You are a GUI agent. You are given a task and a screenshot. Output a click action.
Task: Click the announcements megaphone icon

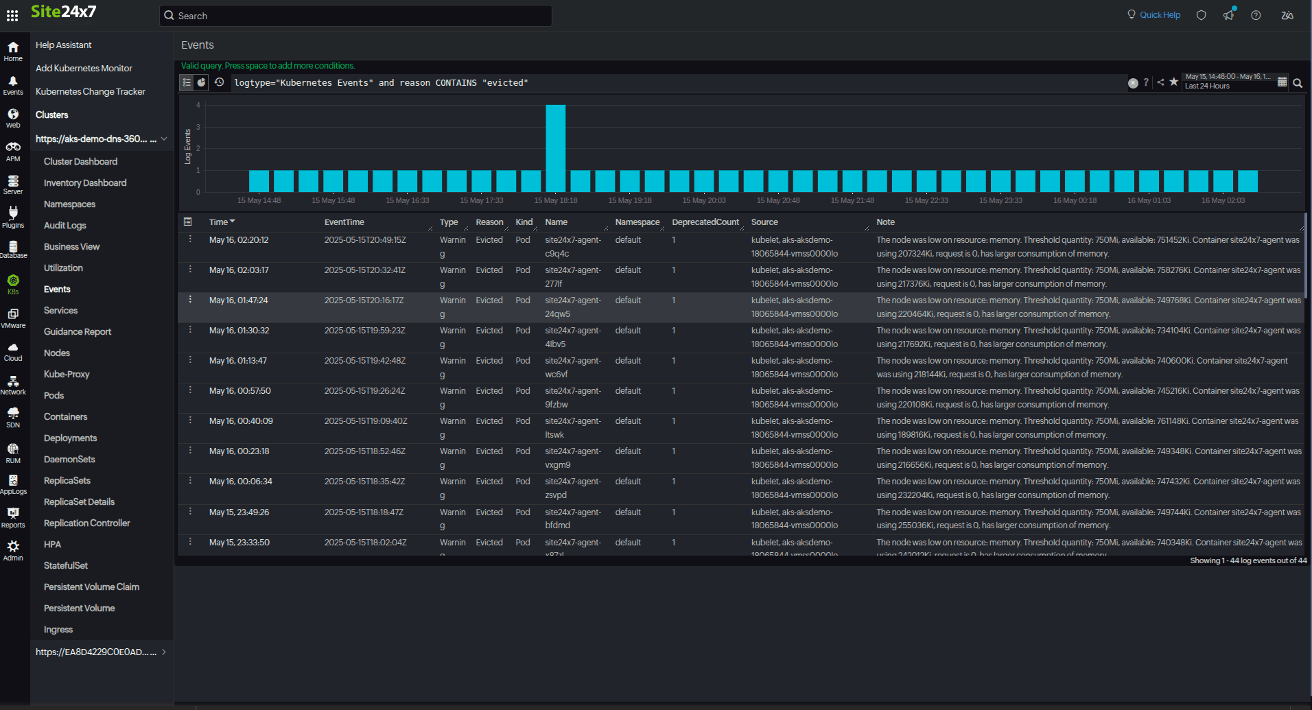point(1229,14)
